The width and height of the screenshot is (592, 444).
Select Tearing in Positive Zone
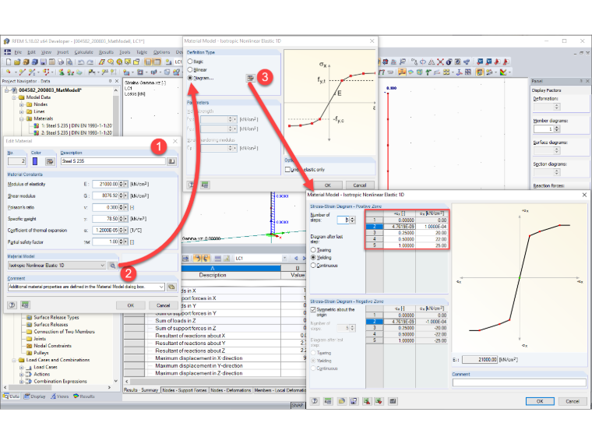click(x=313, y=250)
